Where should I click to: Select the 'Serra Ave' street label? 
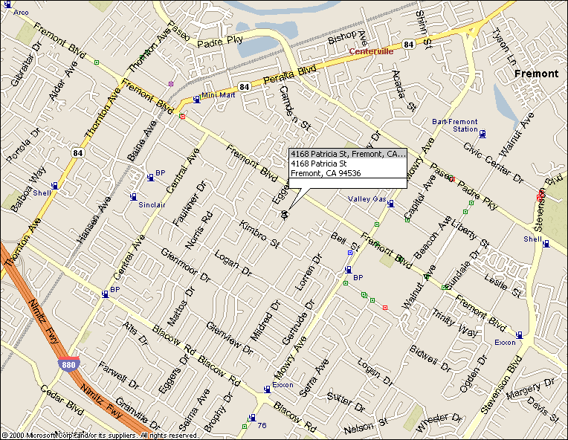pos(314,378)
